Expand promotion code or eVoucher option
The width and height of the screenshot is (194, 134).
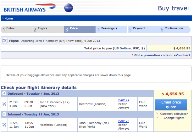pyautogui.click(x=162, y=55)
